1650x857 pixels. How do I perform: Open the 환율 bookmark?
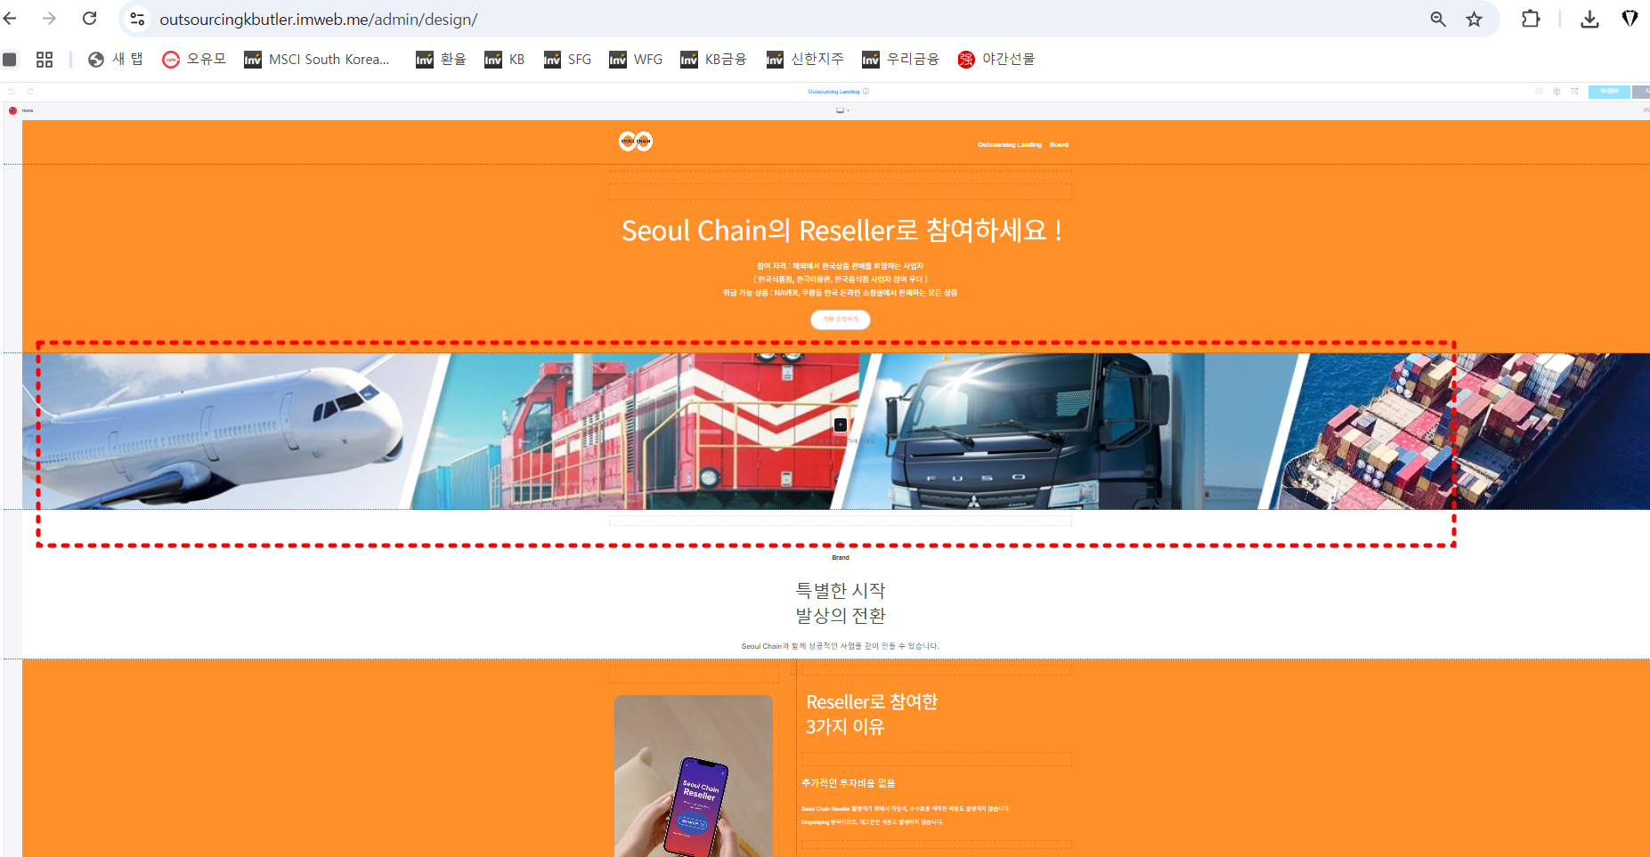(442, 60)
